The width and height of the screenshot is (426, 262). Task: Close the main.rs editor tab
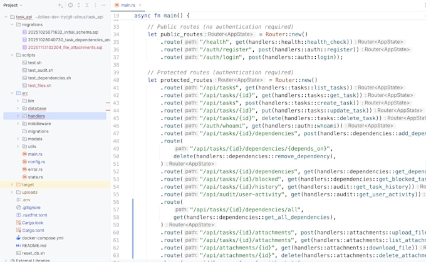pos(140,5)
